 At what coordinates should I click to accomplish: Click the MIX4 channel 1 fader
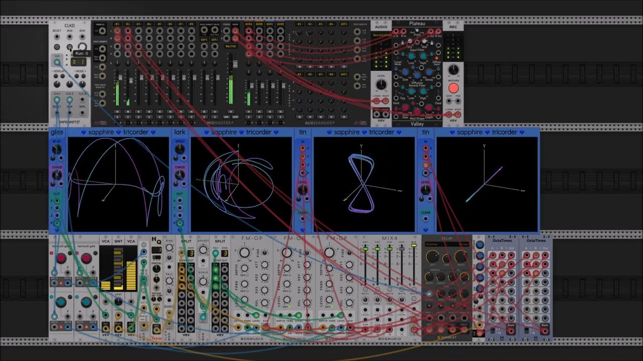point(365,249)
